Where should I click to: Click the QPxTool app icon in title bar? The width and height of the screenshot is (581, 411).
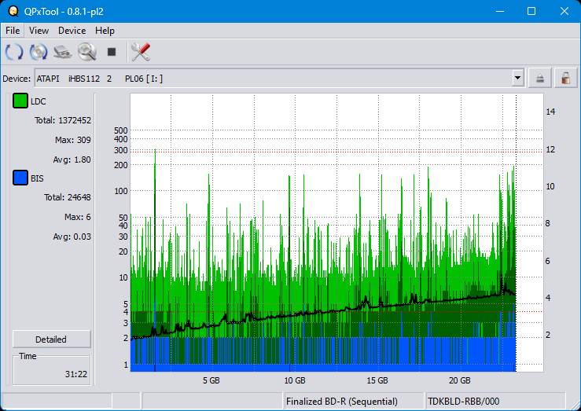[x=13, y=11]
